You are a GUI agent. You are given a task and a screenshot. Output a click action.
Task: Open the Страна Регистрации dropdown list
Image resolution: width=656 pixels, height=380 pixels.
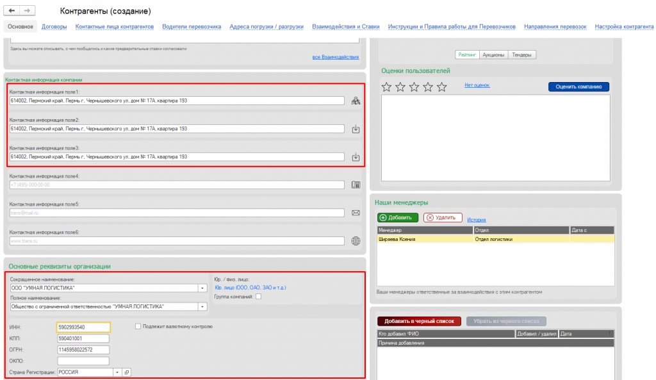pos(117,372)
